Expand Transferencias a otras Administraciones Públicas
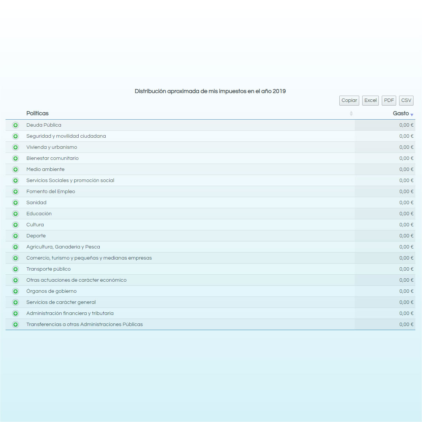This screenshot has width=422, height=422. click(16, 325)
